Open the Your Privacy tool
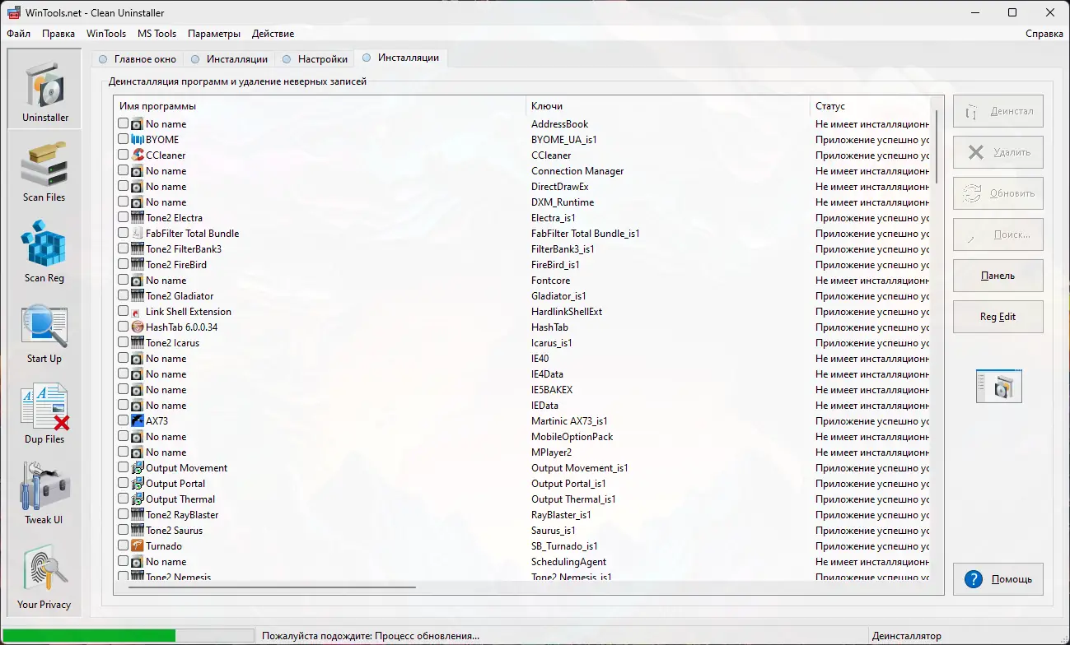The width and height of the screenshot is (1070, 645). coord(44,576)
